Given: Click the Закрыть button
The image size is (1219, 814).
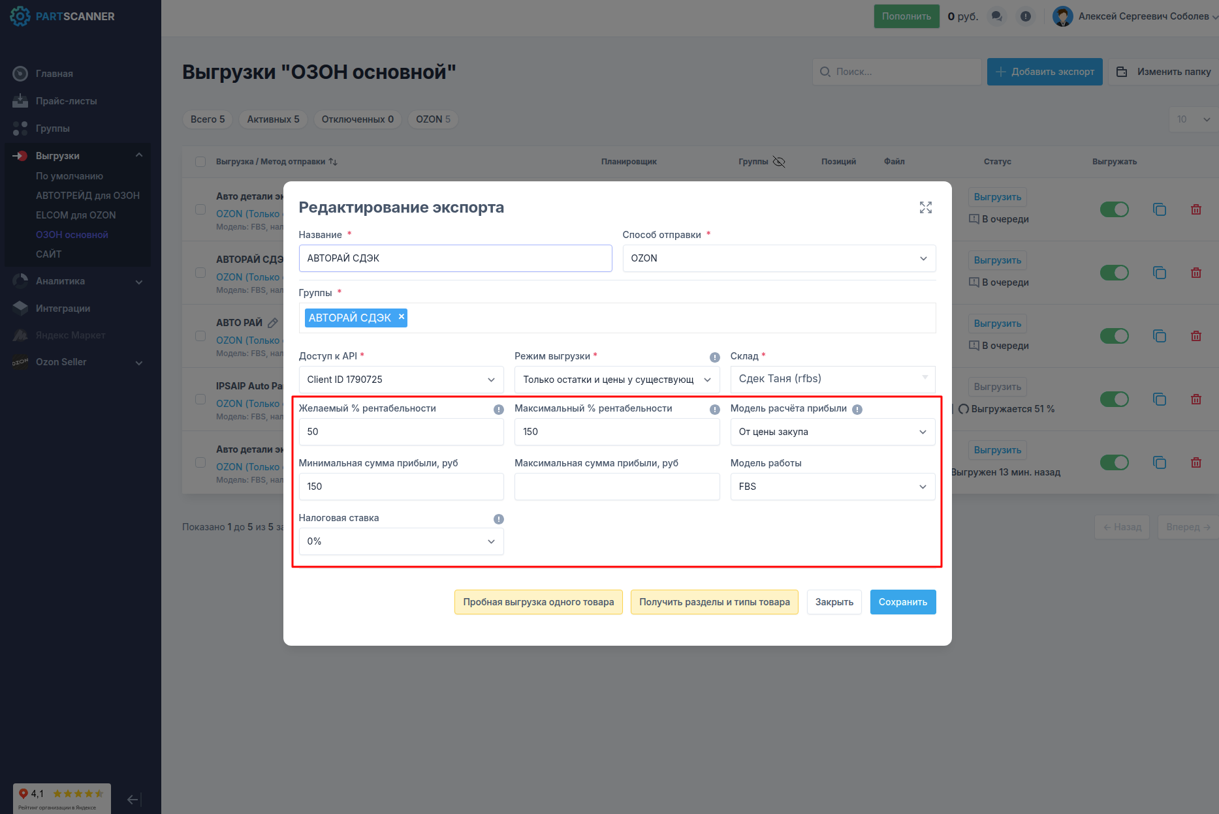Looking at the screenshot, I should pos(834,602).
